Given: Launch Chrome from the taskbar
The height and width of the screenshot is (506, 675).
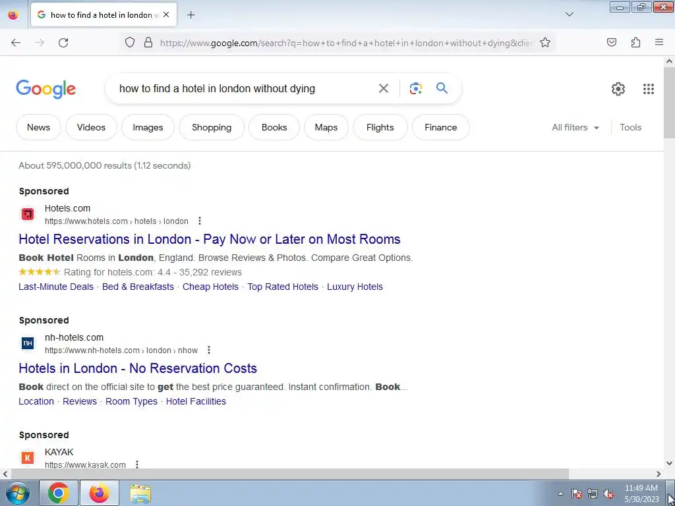Looking at the screenshot, I should [59, 493].
